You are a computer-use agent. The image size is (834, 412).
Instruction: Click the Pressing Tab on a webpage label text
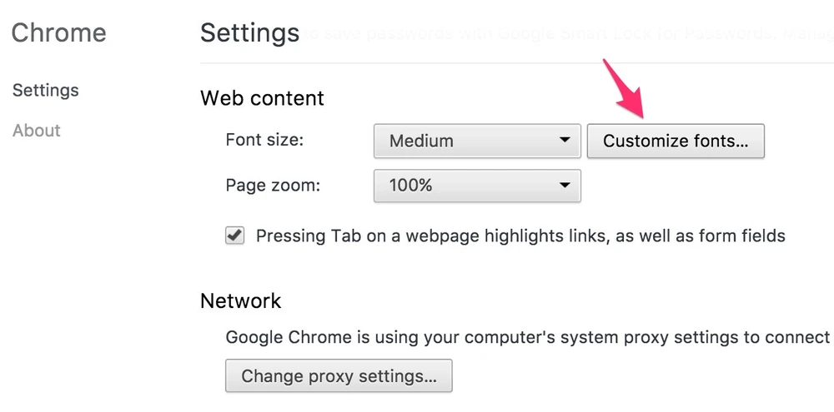(520, 236)
